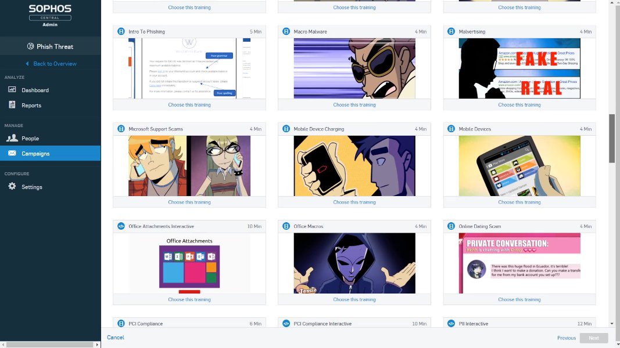Click the vertical scrollbar down arrow
This screenshot has height=348, width=620.
pyautogui.click(x=612, y=324)
